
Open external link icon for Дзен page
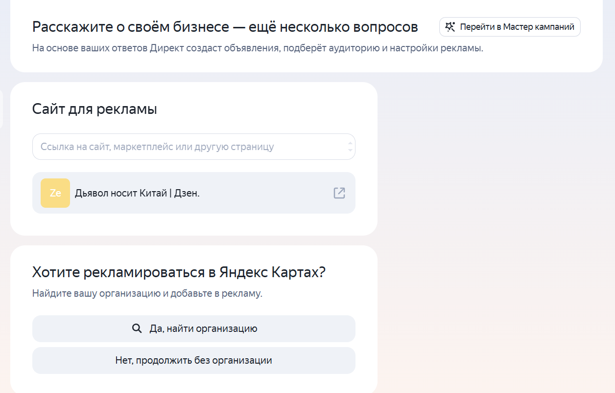(x=339, y=193)
